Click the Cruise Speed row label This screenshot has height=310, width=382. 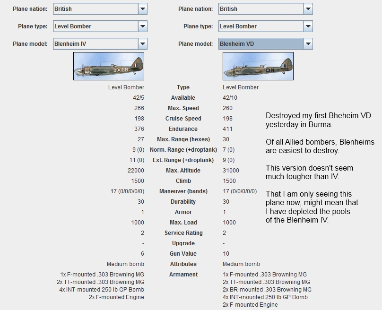tap(183, 119)
